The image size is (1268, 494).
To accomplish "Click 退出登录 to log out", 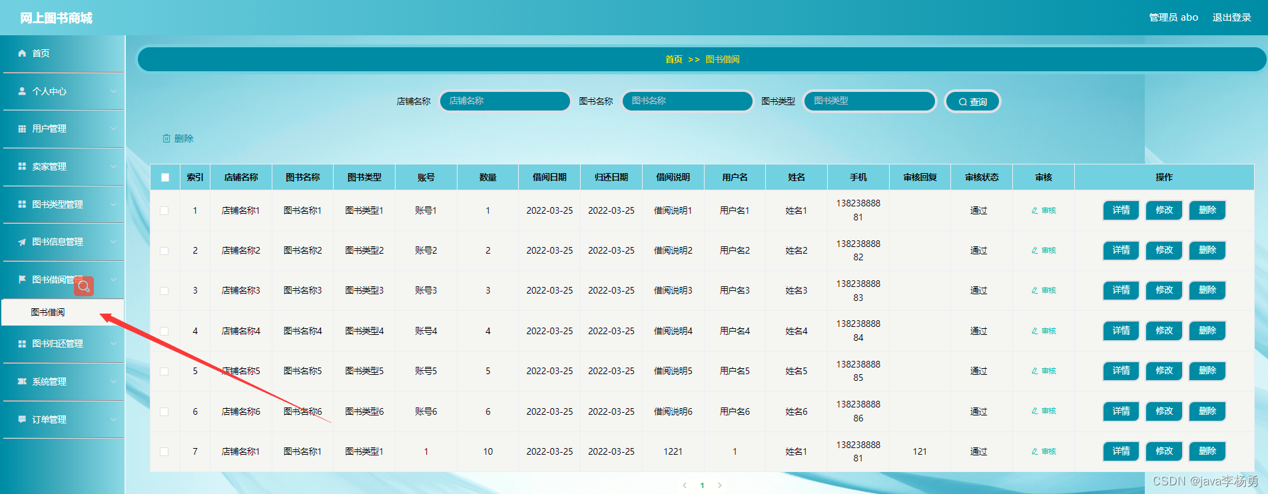I will point(1231,17).
